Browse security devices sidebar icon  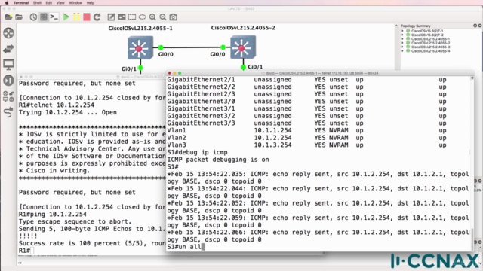coord(8,81)
